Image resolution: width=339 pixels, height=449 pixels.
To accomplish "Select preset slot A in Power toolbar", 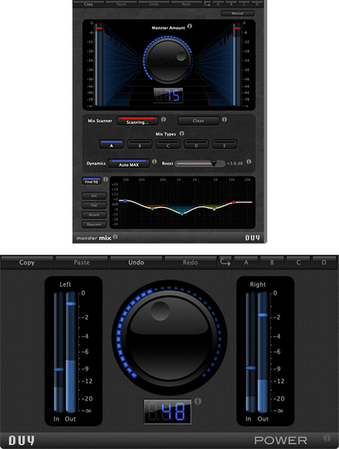I will [x=246, y=262].
